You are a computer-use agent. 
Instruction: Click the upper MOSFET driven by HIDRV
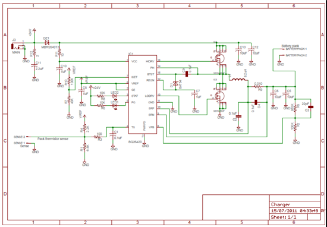[x=220, y=59]
